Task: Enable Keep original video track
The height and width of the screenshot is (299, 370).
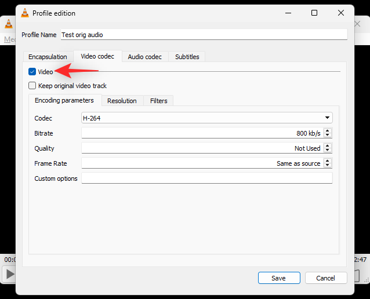Action: pos(32,86)
